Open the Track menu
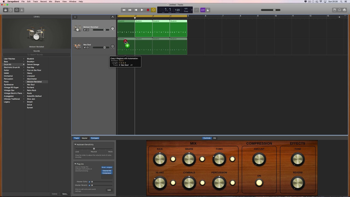The width and height of the screenshot is (350, 197). point(36,1)
